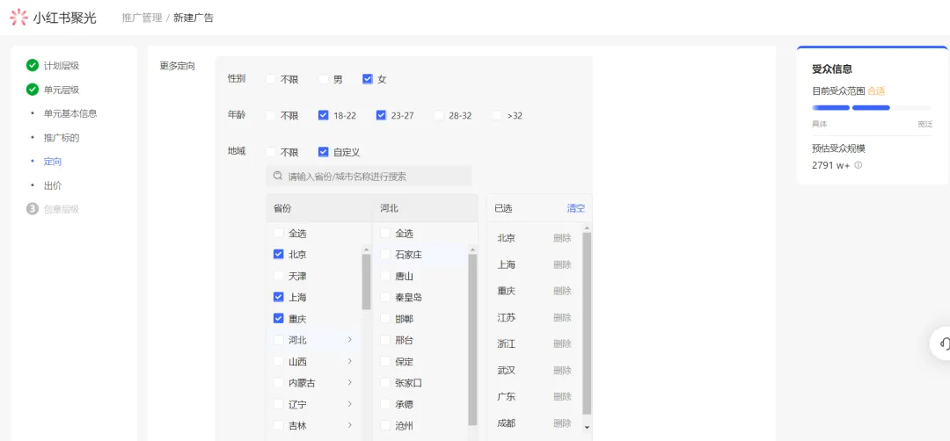
Task: Check the 承德 city checkbox
Action: pyautogui.click(x=385, y=404)
